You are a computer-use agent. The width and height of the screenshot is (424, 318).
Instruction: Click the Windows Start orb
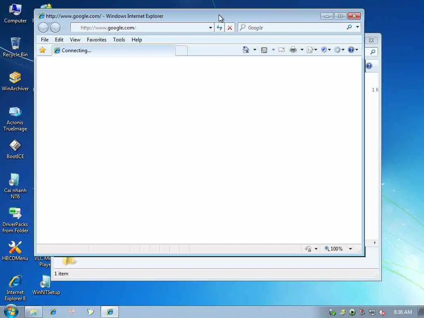pos(11,311)
